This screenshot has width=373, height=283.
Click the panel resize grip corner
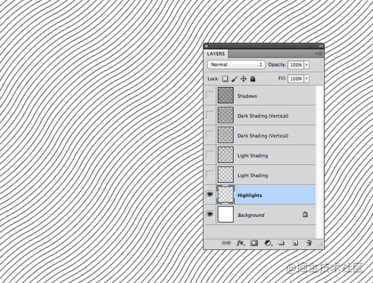coord(320,244)
